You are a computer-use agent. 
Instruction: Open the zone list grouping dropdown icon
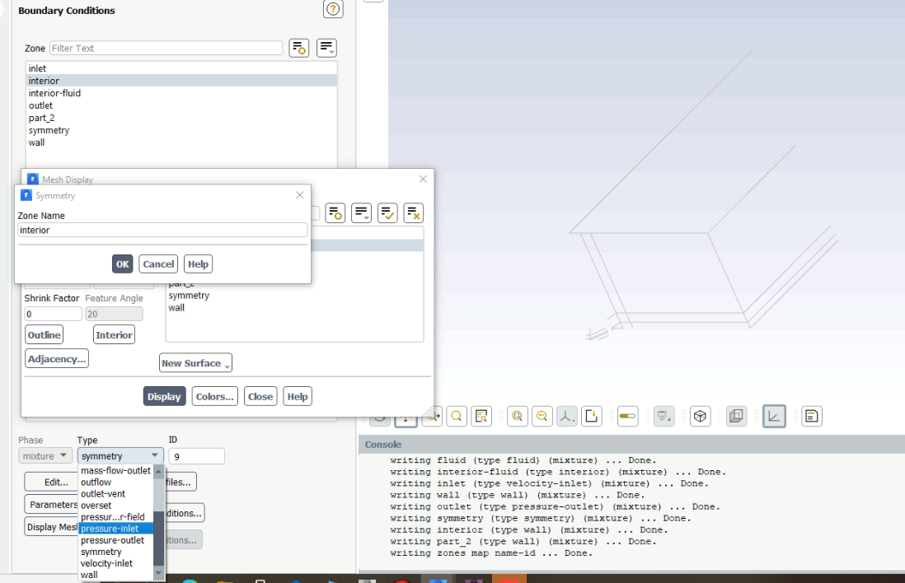(326, 49)
